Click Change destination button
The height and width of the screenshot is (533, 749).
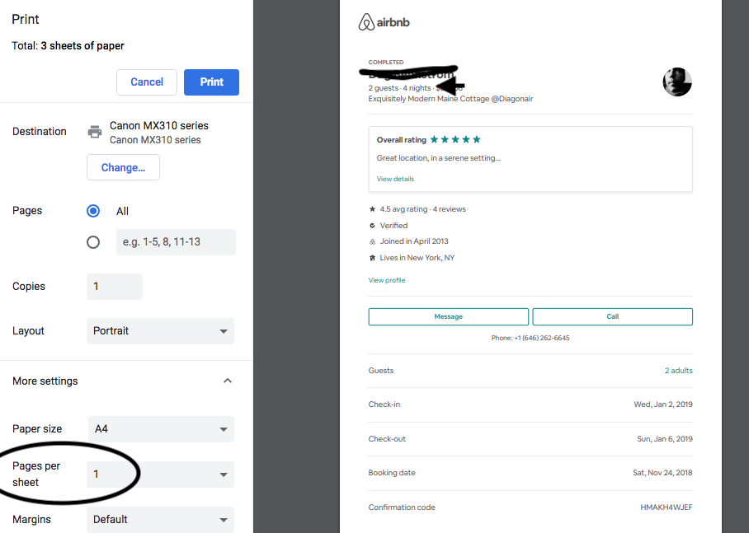click(123, 167)
